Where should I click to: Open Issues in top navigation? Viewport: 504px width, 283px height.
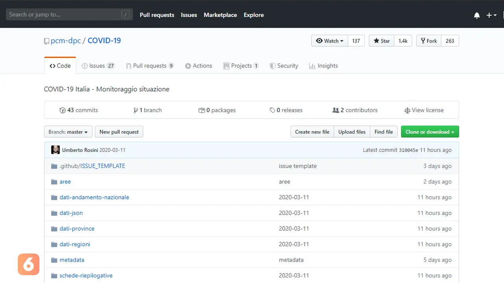[189, 15]
